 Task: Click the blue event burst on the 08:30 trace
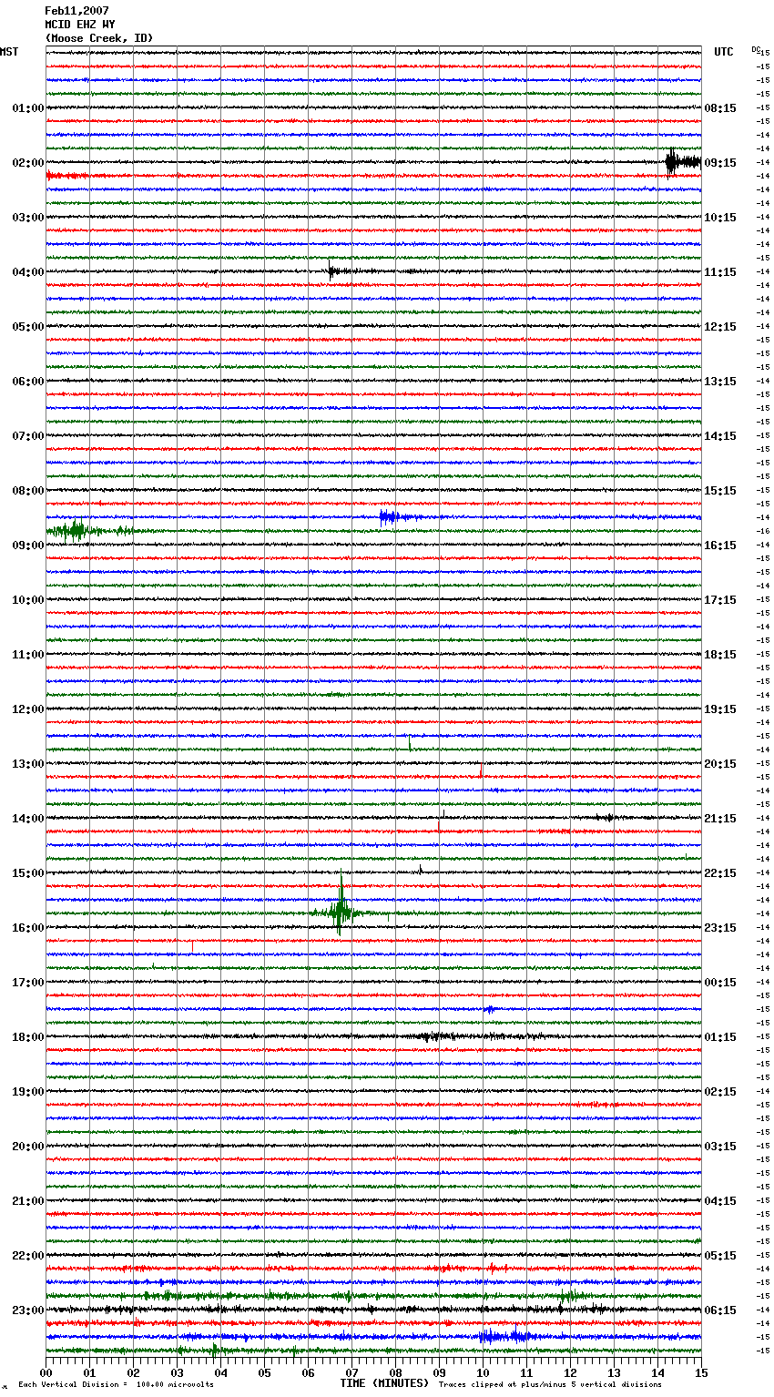pos(390,517)
